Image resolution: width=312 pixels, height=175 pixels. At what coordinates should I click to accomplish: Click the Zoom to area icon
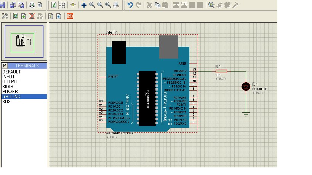pos(116,5)
